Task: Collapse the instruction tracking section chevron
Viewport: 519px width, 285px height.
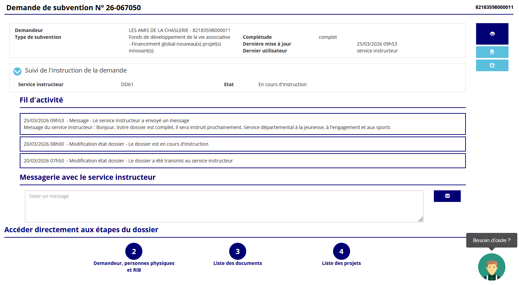Action: 17,71
